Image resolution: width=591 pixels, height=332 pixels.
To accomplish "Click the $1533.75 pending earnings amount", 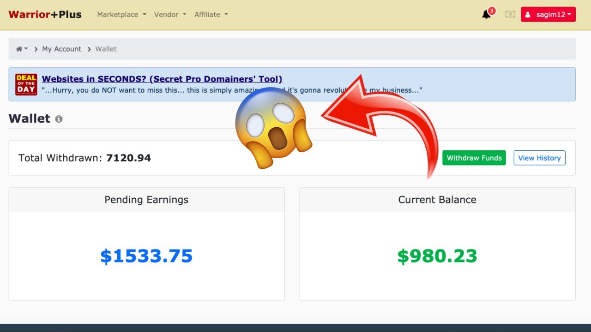I will coord(146,256).
